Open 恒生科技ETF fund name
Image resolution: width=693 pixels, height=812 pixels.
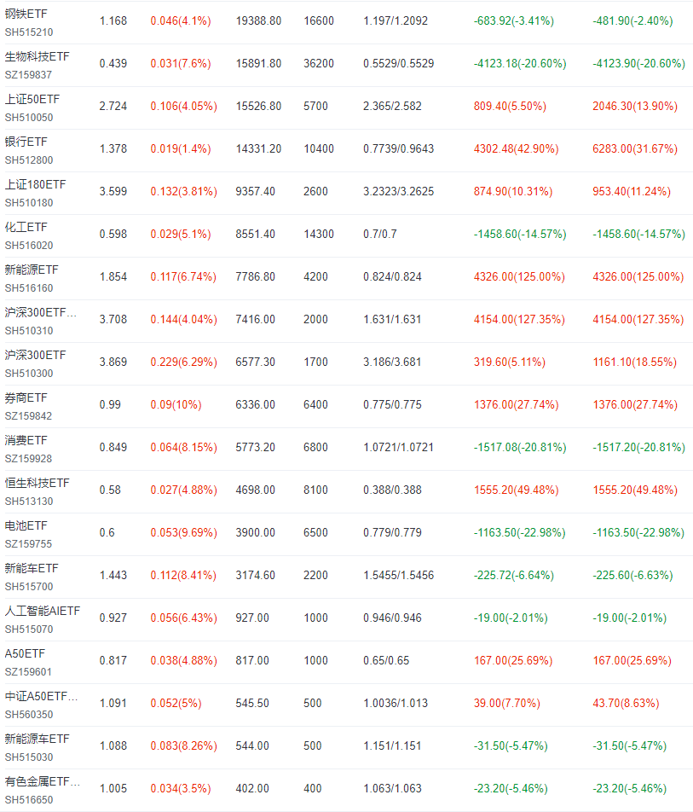point(37,483)
